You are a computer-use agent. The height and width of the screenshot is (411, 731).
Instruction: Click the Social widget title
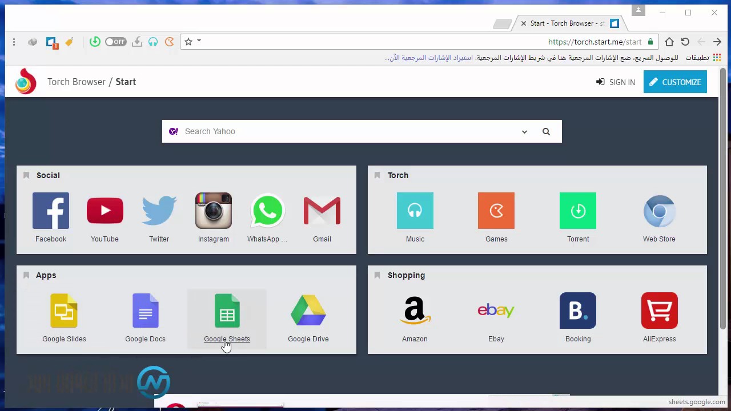(x=48, y=175)
